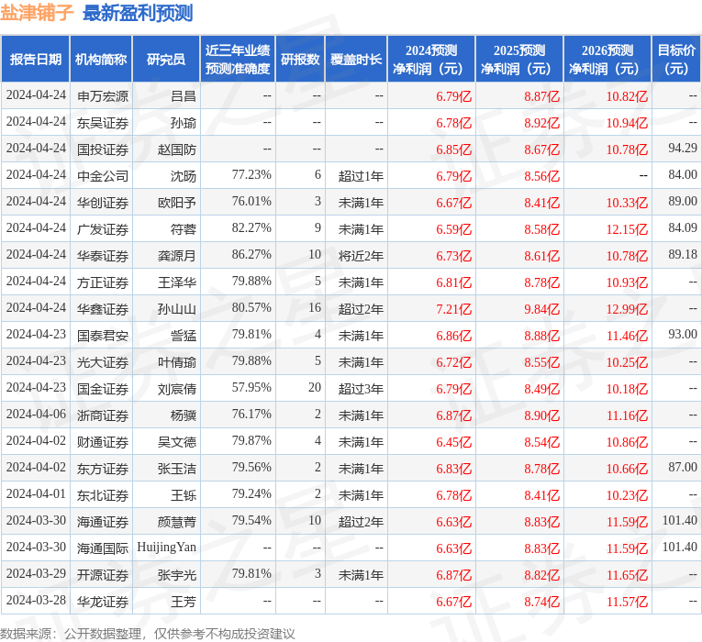Click researcher name 张宇光
The image size is (702, 642).
point(177,575)
